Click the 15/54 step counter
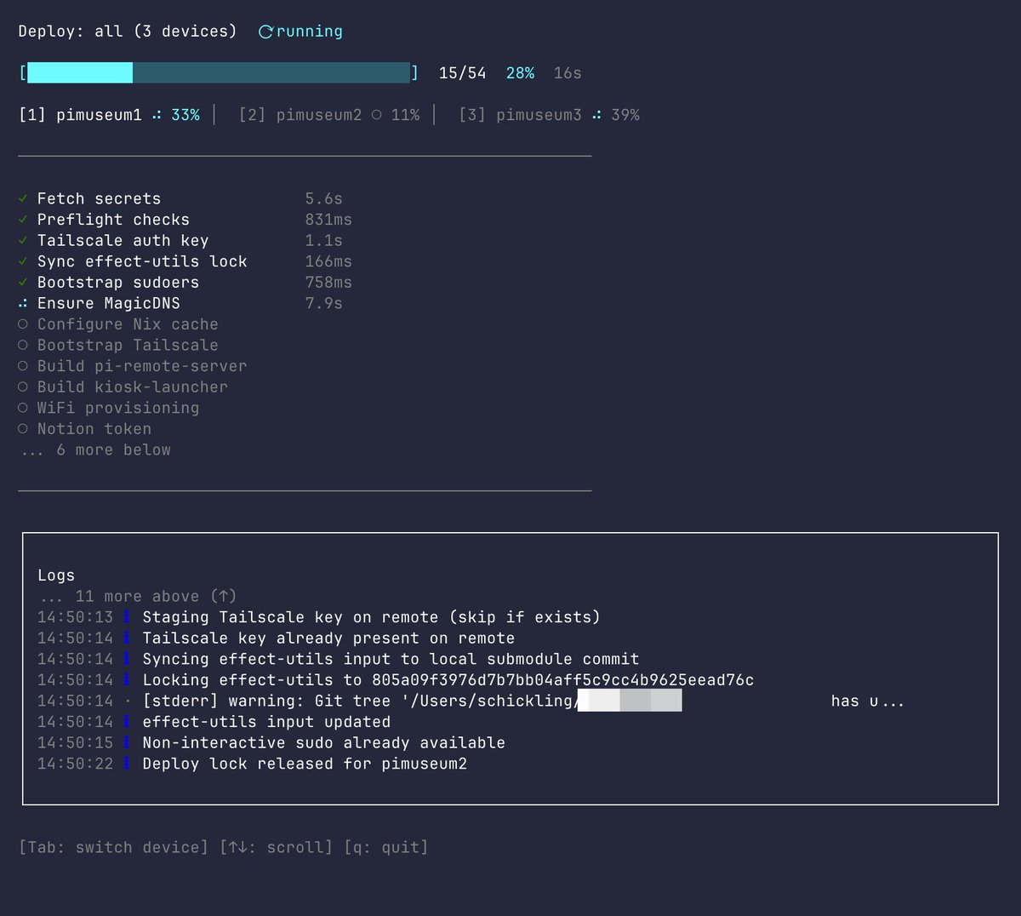This screenshot has height=916, width=1021. tap(463, 73)
